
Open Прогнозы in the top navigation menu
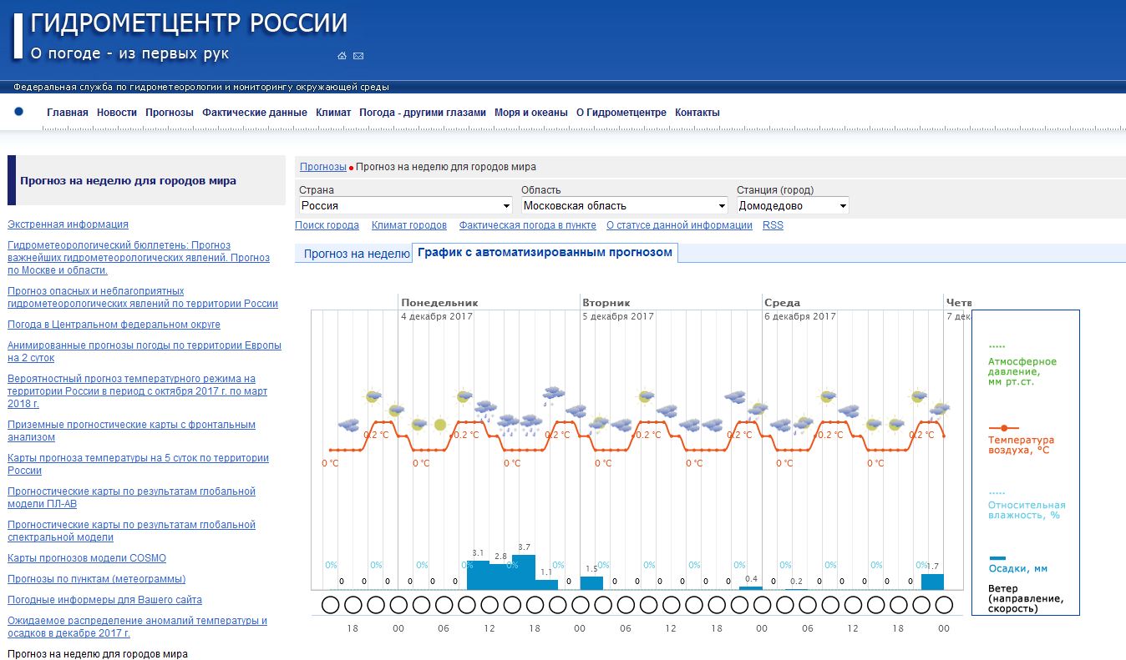click(170, 113)
